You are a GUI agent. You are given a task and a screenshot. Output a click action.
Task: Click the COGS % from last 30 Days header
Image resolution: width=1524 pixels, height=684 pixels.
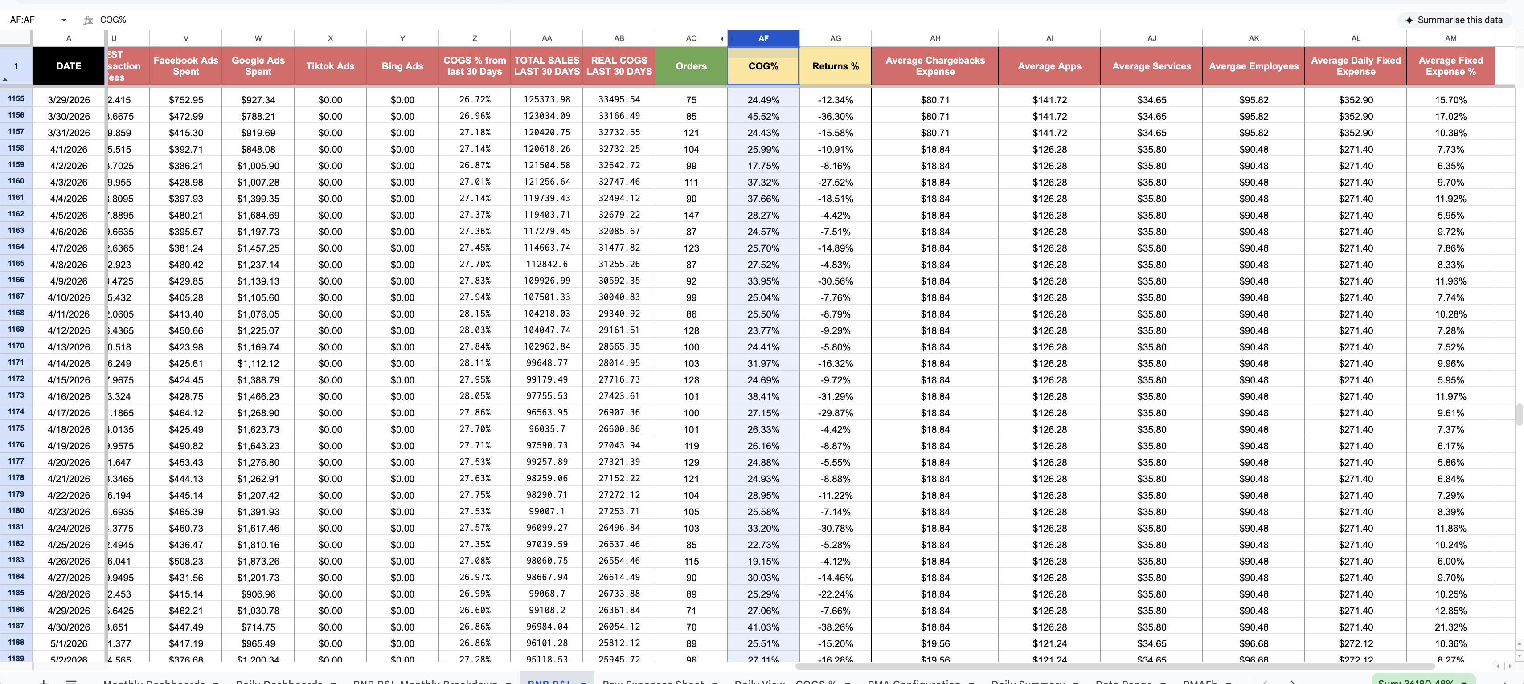pos(475,66)
